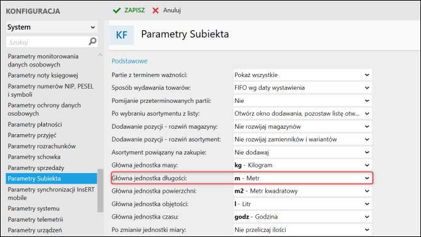Select Parametry sprzedaży item

36,168
